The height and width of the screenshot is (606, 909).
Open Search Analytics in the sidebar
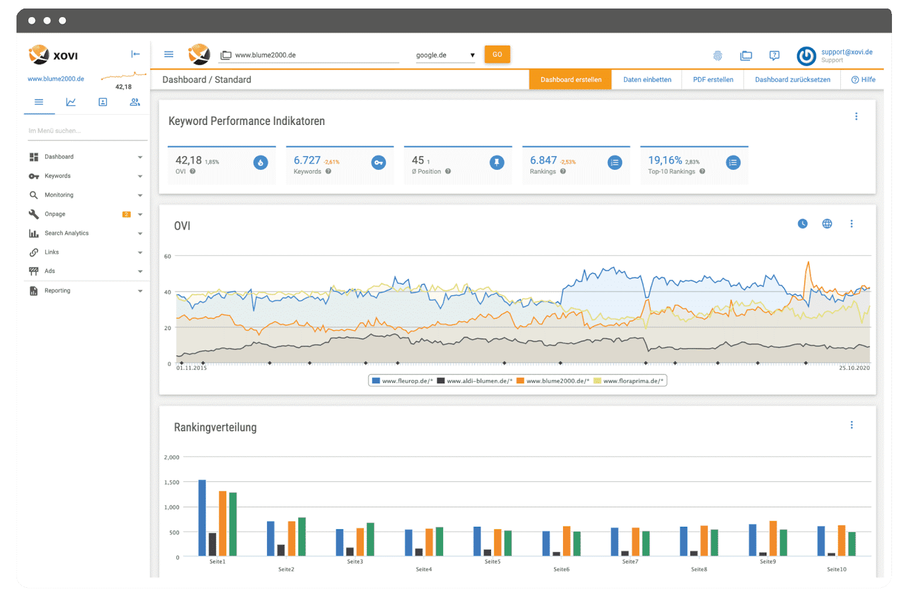[x=66, y=233]
